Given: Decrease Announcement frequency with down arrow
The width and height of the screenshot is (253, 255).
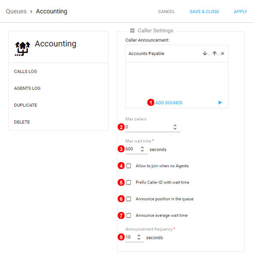Looking at the screenshot, I should 139,239.
